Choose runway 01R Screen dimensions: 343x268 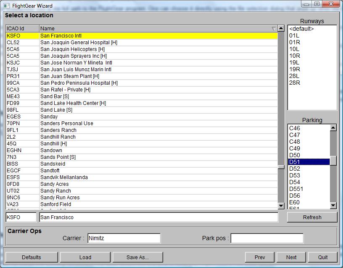[312, 42]
